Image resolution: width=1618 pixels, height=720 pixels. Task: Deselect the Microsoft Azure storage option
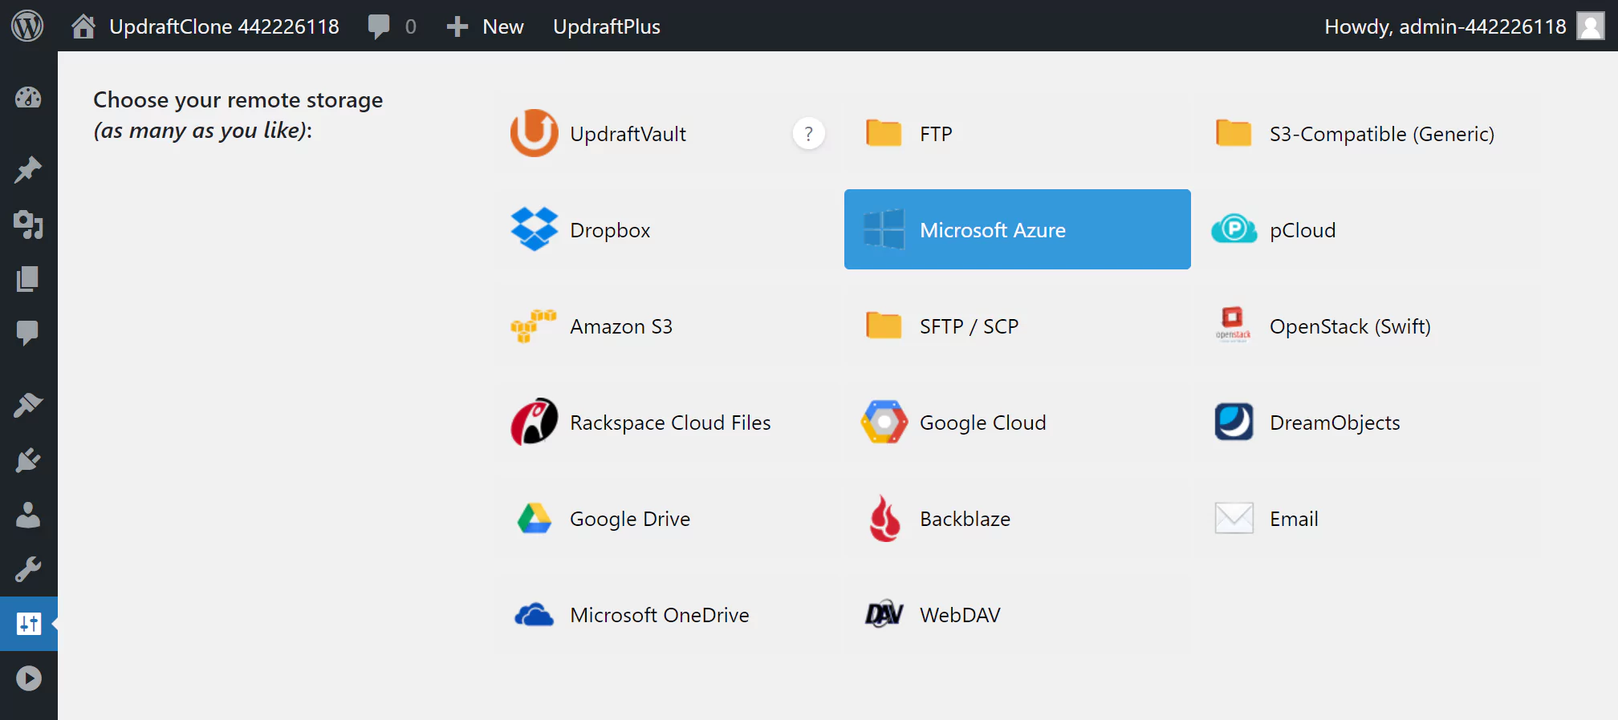1017,230
